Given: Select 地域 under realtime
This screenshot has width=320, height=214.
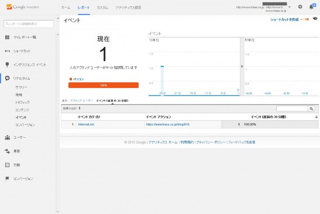Looking at the screenshot, I should coord(19,95).
